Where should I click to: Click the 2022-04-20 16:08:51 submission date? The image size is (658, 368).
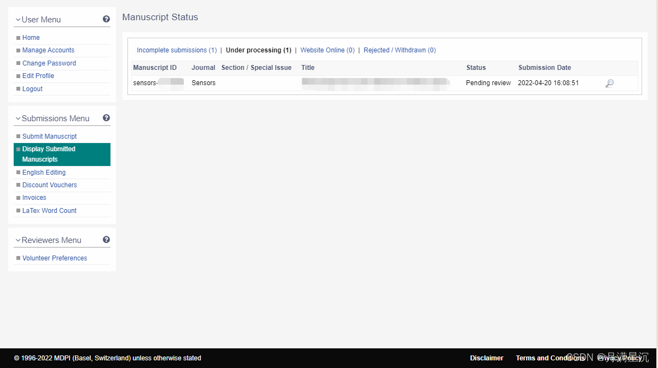tap(549, 83)
